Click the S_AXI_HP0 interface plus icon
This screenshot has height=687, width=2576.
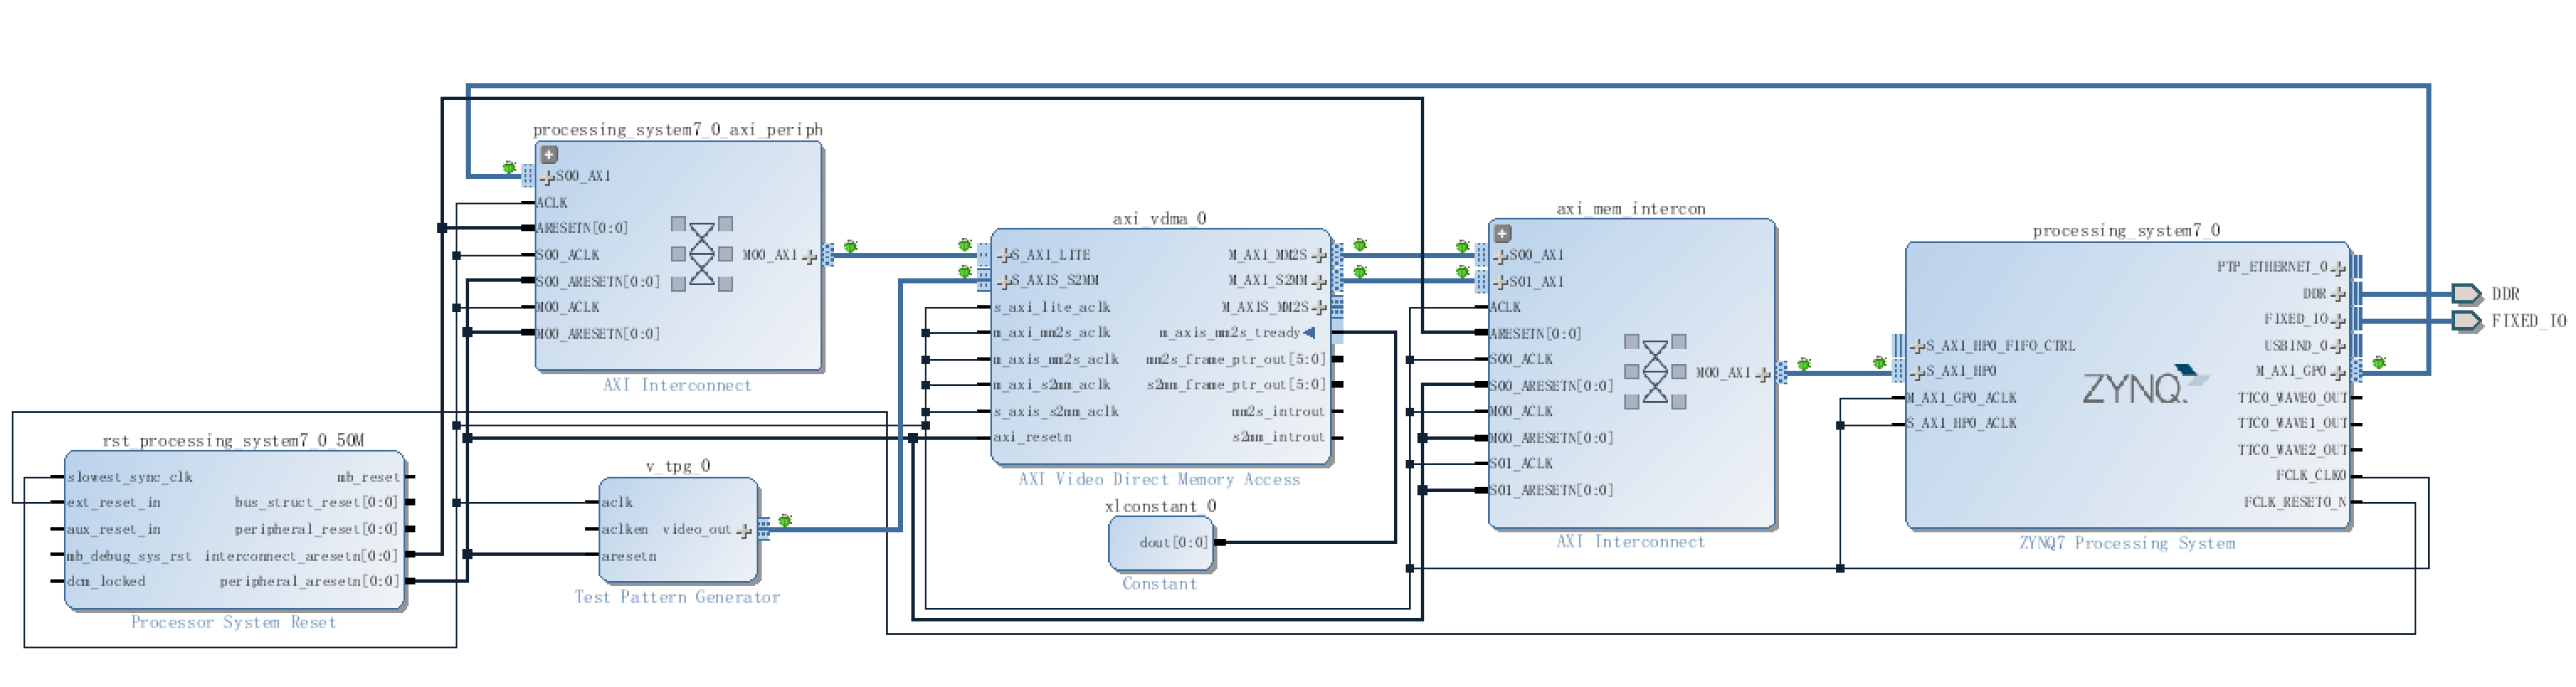[x=1918, y=373]
